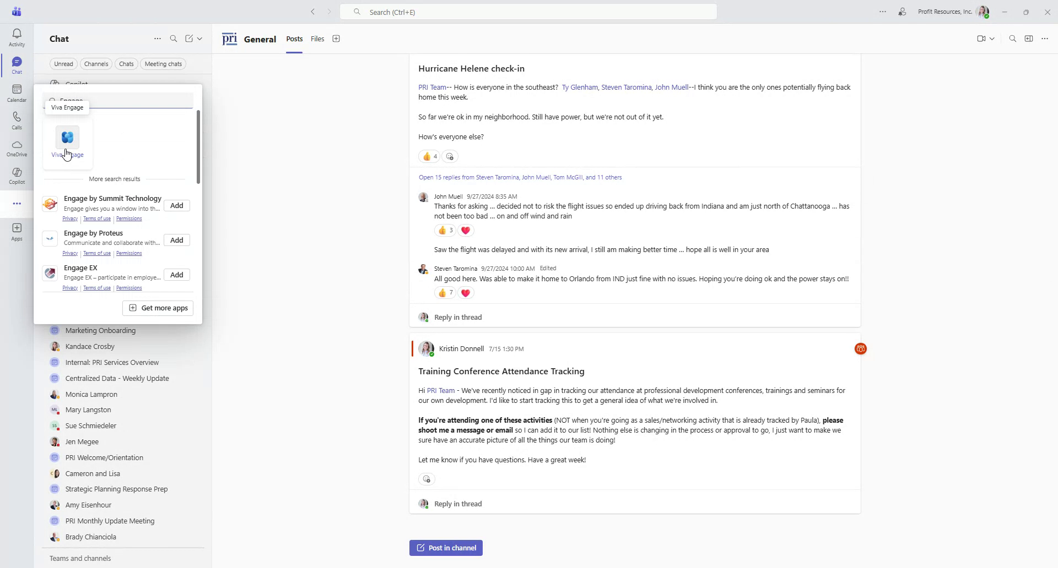Screen dimensions: 1058x568
Task: Open Copilot from the sidebar
Action: point(17,176)
